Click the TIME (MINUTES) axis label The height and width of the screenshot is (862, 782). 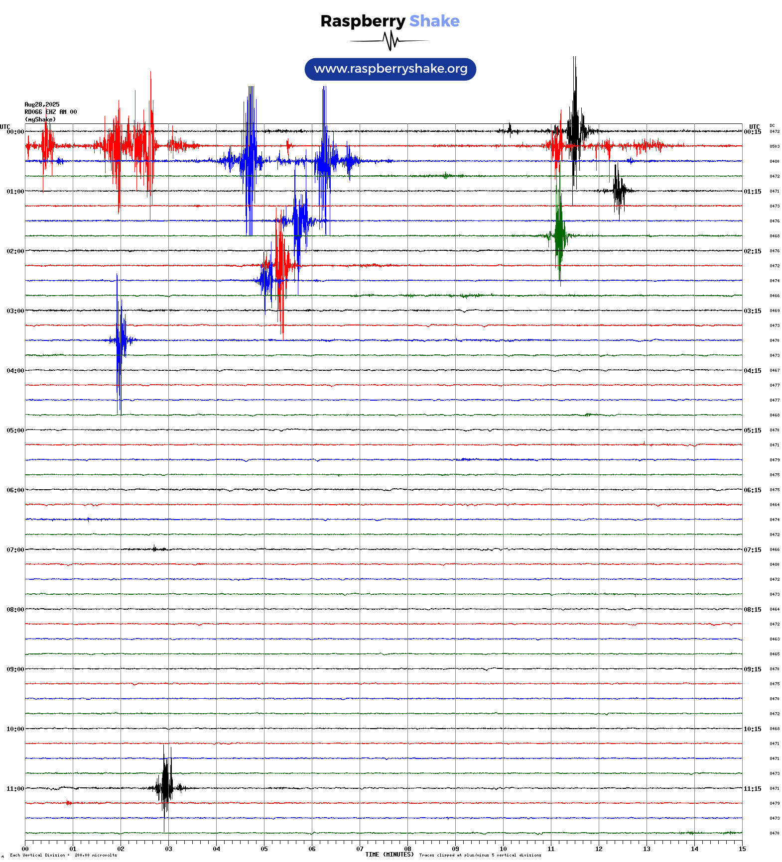click(x=389, y=855)
